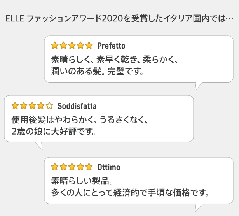Click the text 素晴らしい製品。
The height and width of the screenshot is (216, 239).
click(x=82, y=181)
